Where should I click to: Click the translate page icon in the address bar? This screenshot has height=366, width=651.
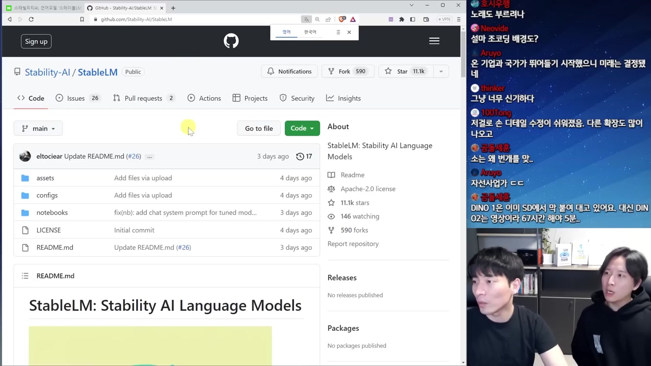point(306,19)
